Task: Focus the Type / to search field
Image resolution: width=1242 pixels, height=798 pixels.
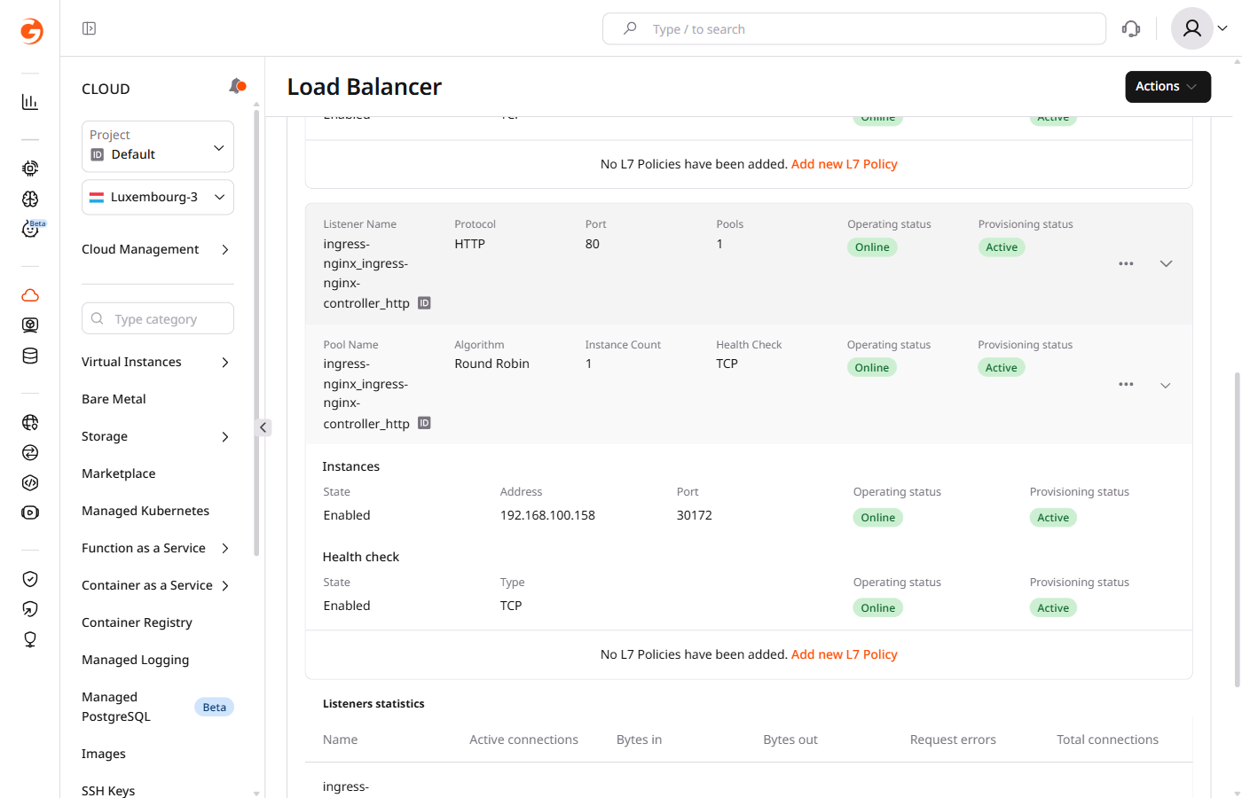Action: [853, 28]
